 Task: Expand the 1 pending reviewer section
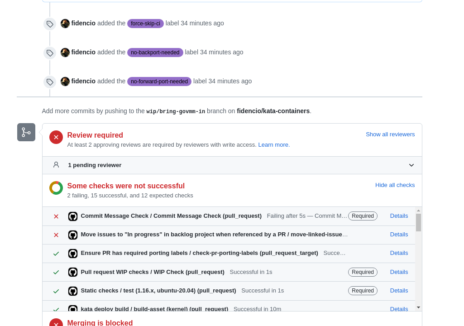coord(411,165)
